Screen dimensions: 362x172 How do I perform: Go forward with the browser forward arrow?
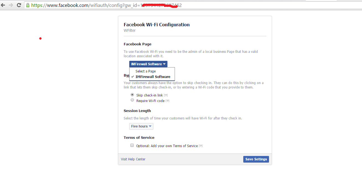point(11,5)
